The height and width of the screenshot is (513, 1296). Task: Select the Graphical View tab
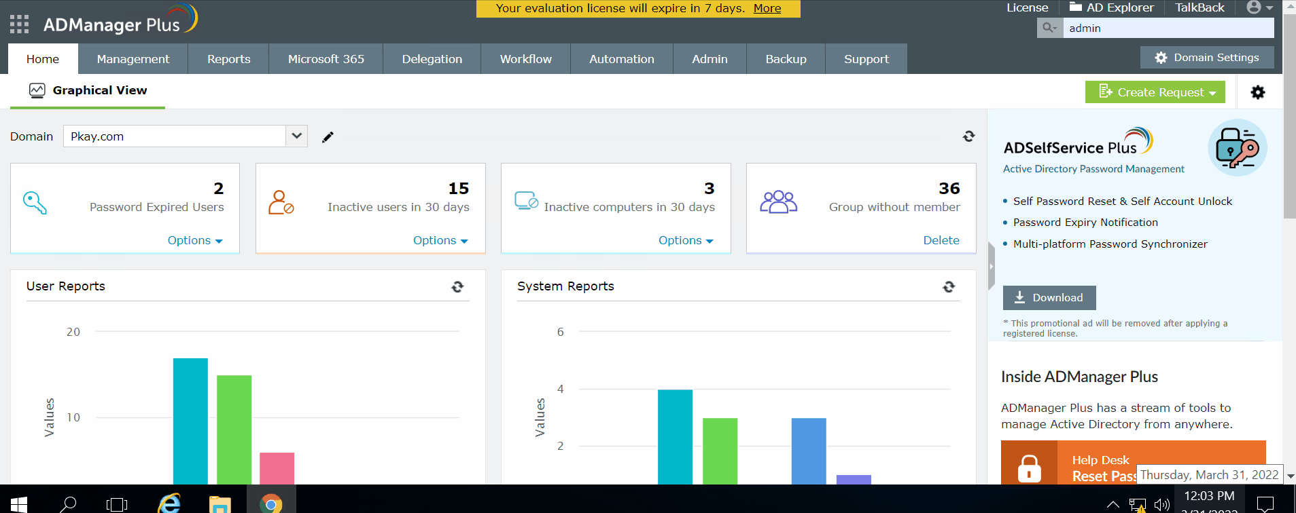pyautogui.click(x=88, y=91)
